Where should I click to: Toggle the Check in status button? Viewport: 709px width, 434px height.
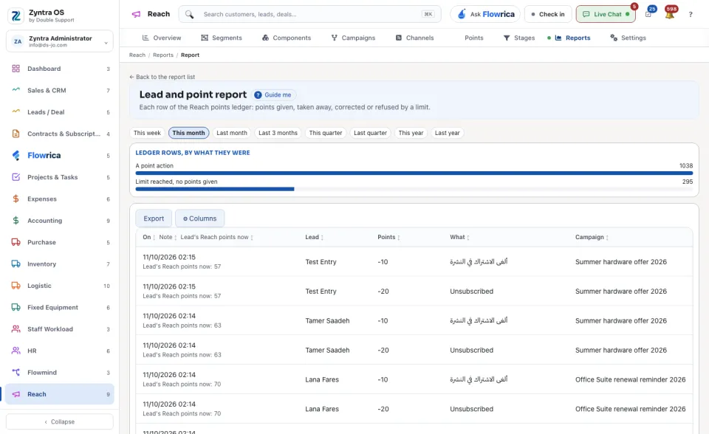tap(548, 15)
